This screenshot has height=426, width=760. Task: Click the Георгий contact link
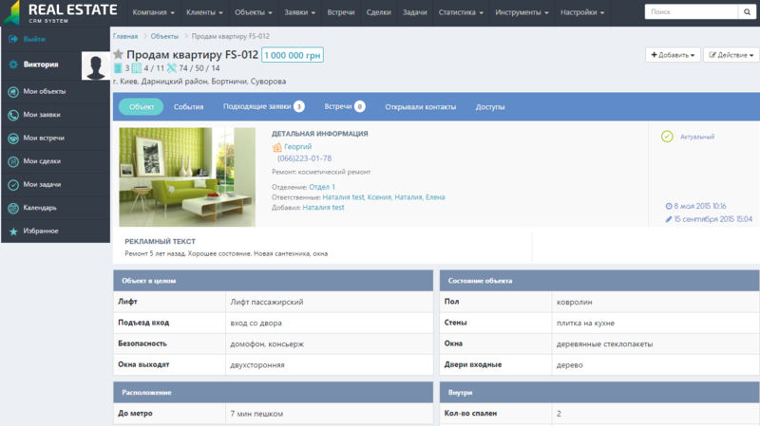(296, 147)
